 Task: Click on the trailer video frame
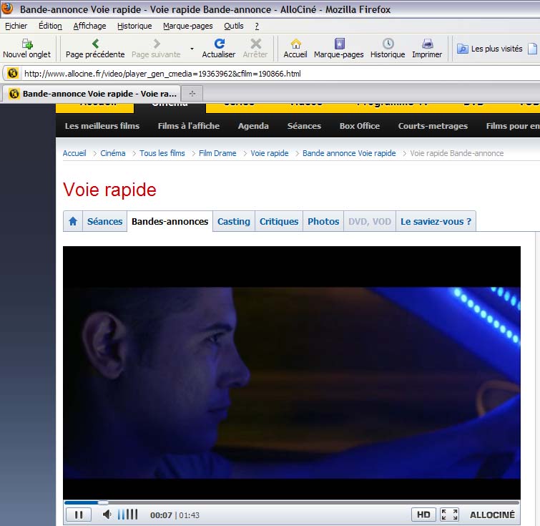pyautogui.click(x=291, y=373)
